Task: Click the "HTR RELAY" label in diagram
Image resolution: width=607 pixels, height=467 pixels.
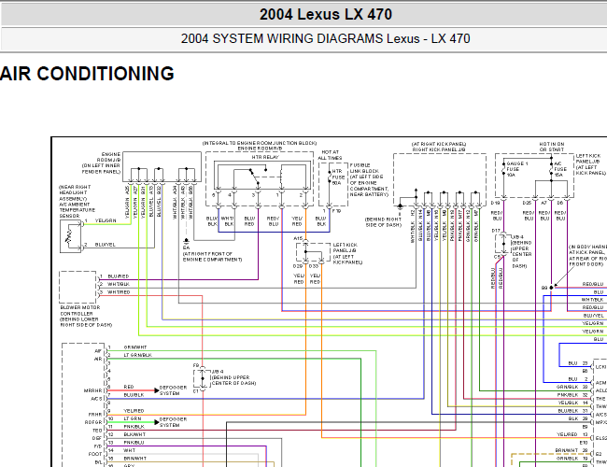Action: [x=265, y=157]
